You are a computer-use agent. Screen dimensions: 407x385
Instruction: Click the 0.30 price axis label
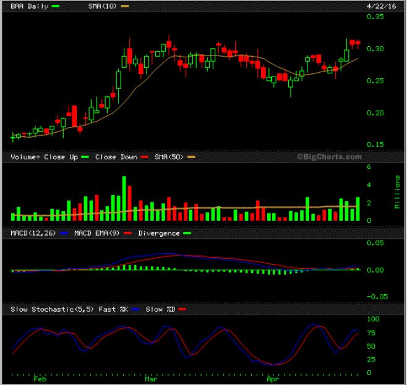(375, 49)
